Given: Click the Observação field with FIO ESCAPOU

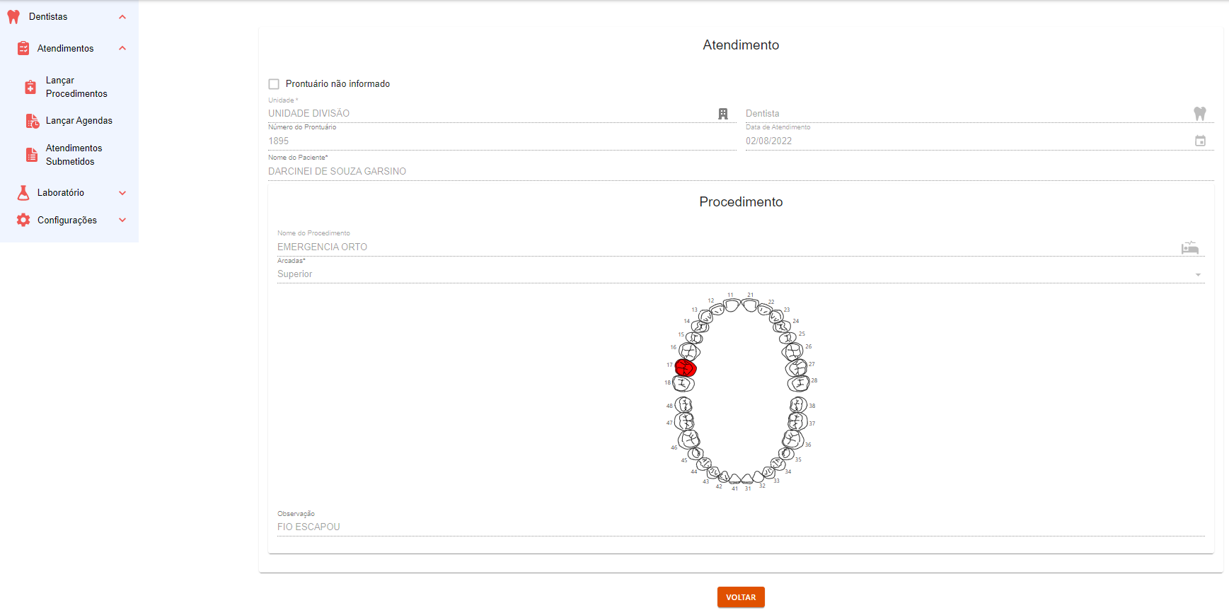Looking at the screenshot, I should pyautogui.click(x=740, y=527).
